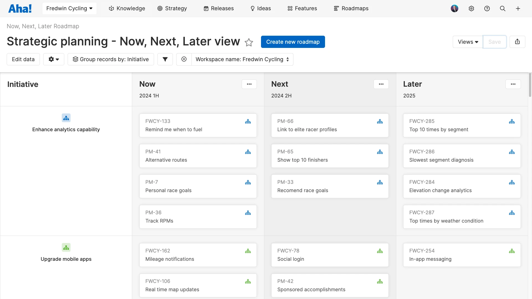Open the settings gear in the top bar

[x=471, y=9]
